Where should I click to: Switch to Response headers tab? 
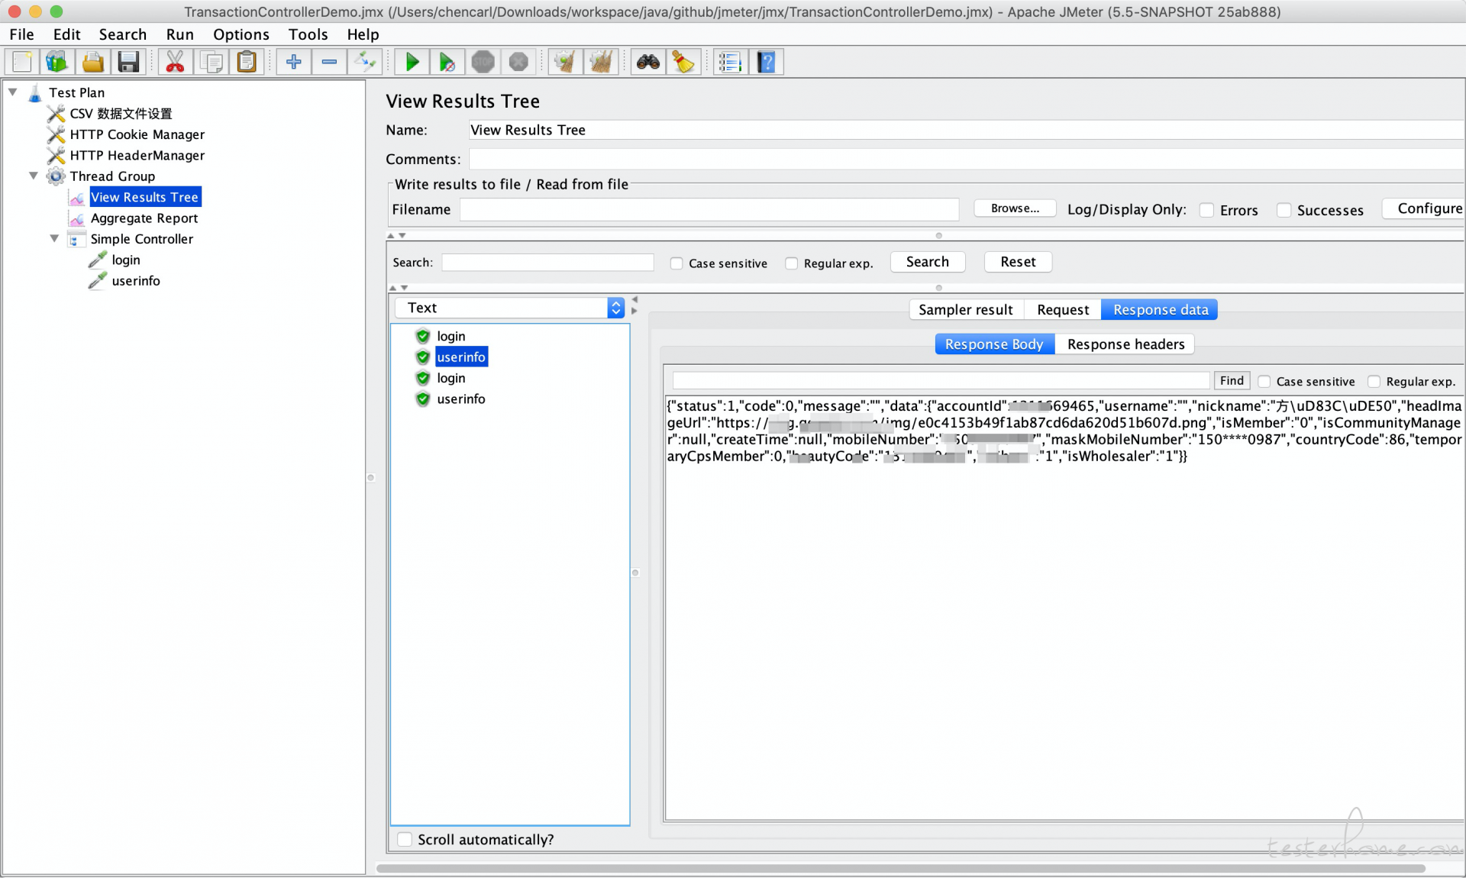coord(1125,344)
